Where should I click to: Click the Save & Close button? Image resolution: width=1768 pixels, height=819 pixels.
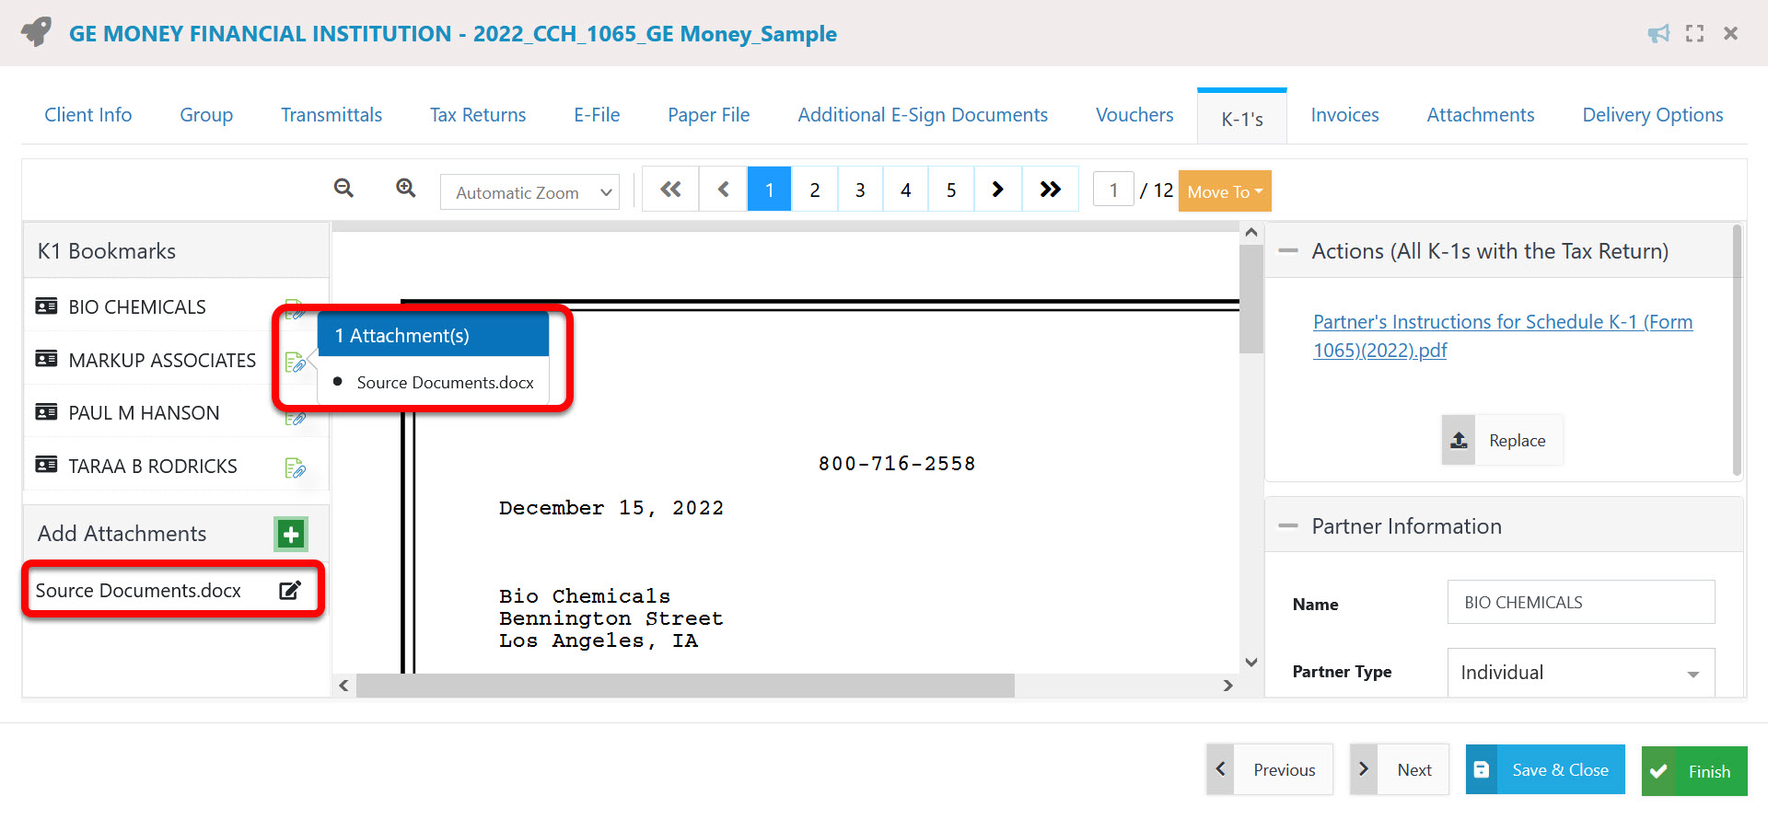tap(1544, 770)
